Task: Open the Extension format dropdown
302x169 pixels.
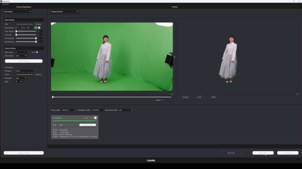Action: (21, 78)
